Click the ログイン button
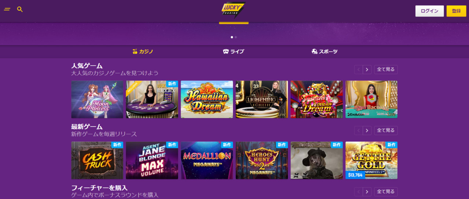The width and height of the screenshot is (469, 199). (429, 11)
